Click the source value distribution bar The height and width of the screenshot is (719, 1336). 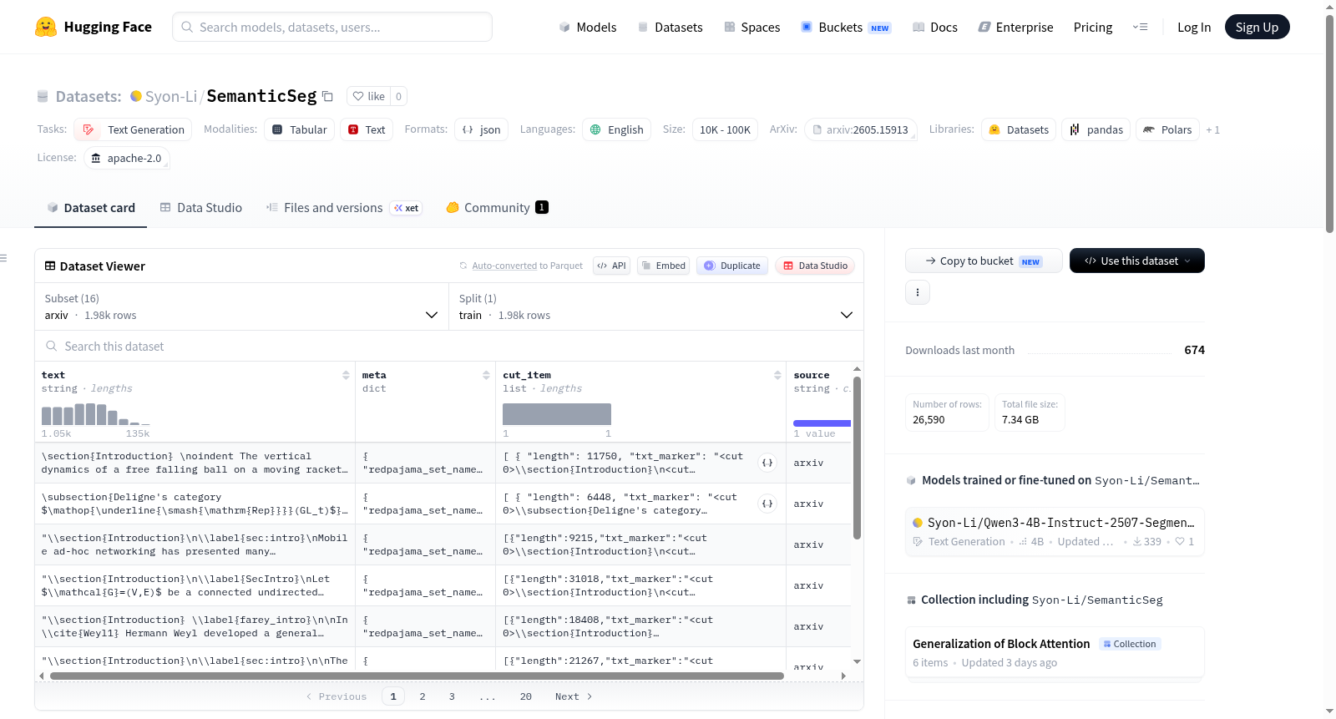click(822, 423)
